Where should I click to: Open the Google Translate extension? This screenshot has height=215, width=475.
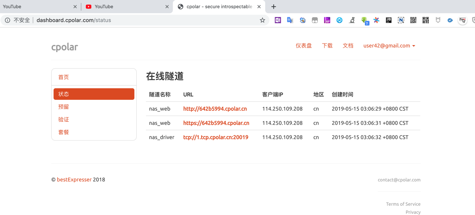click(290, 20)
